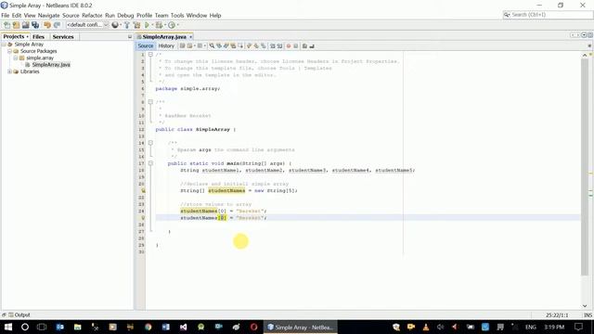Viewport: 594px width, 334px height.
Task: Click the Undo toolbar icon
Action: tap(47, 25)
